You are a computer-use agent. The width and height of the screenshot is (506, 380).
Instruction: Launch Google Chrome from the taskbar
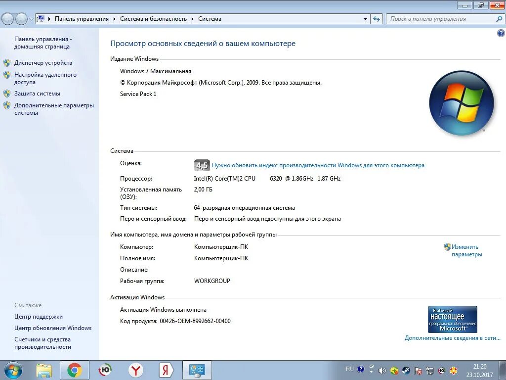click(75, 370)
